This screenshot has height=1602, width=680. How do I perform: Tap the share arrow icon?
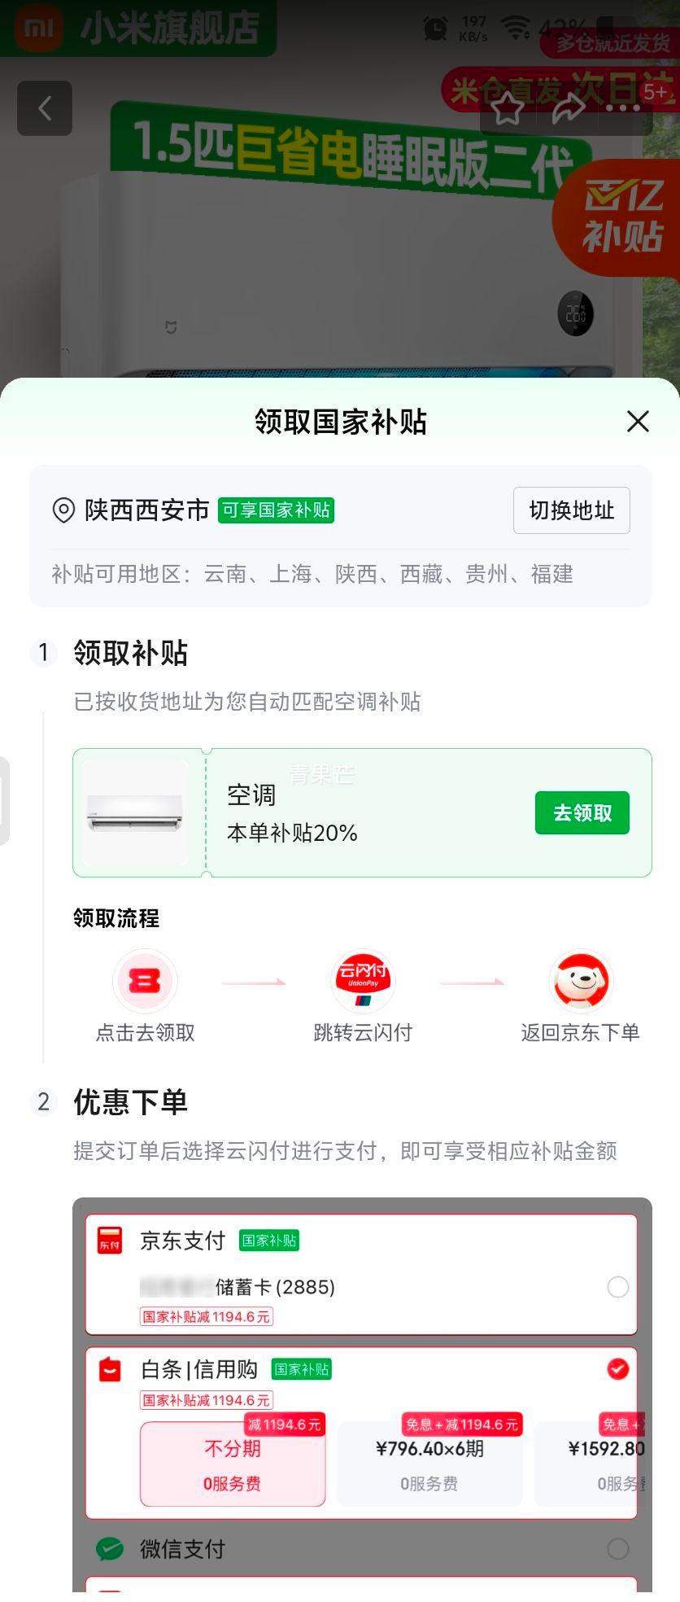(569, 108)
